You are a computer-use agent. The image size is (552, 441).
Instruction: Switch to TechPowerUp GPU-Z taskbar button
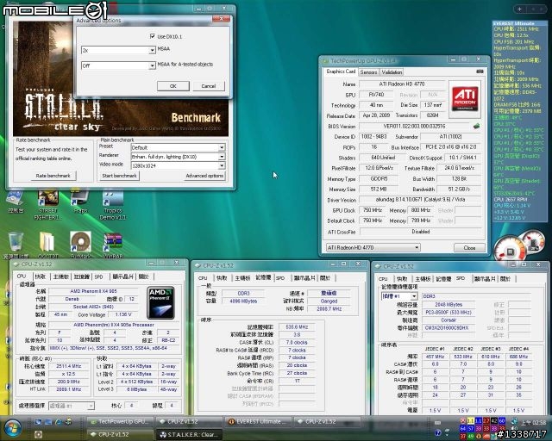pos(120,421)
